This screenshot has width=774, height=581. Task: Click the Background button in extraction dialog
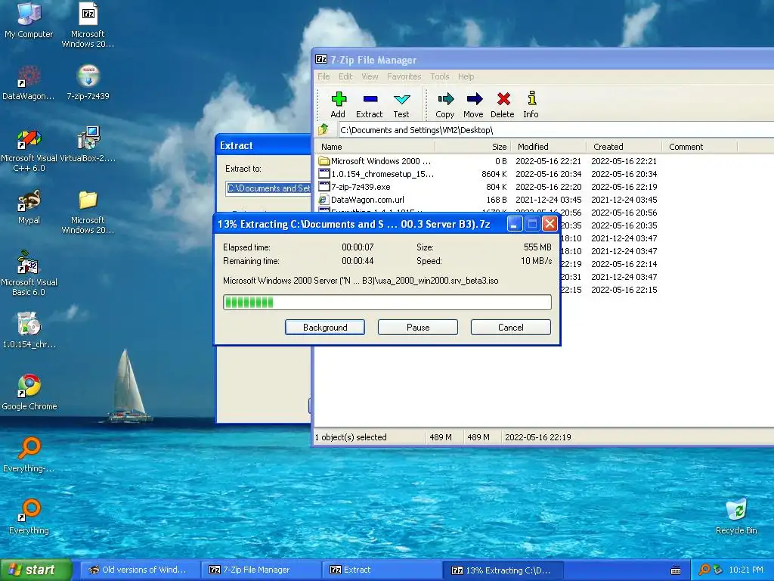click(x=325, y=327)
